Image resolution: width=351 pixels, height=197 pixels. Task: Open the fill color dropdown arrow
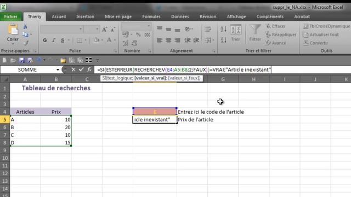pyautogui.click(x=102, y=40)
